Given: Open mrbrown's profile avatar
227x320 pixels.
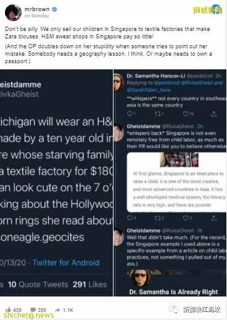Looking at the screenshot, I should coord(13,12).
